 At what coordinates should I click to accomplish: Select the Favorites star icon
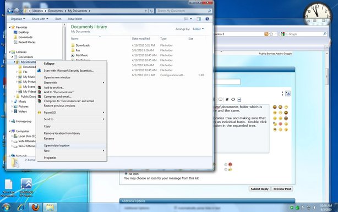(x=13, y=27)
